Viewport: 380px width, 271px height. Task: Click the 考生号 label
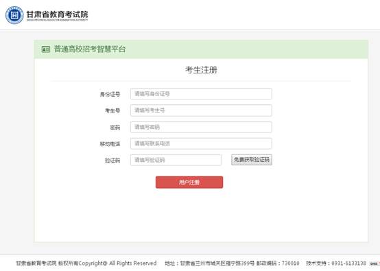point(112,110)
